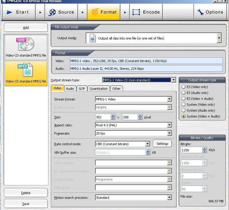Click the Video format summary field
This screenshot has height=210, width=229.
pyautogui.click(x=146, y=61)
